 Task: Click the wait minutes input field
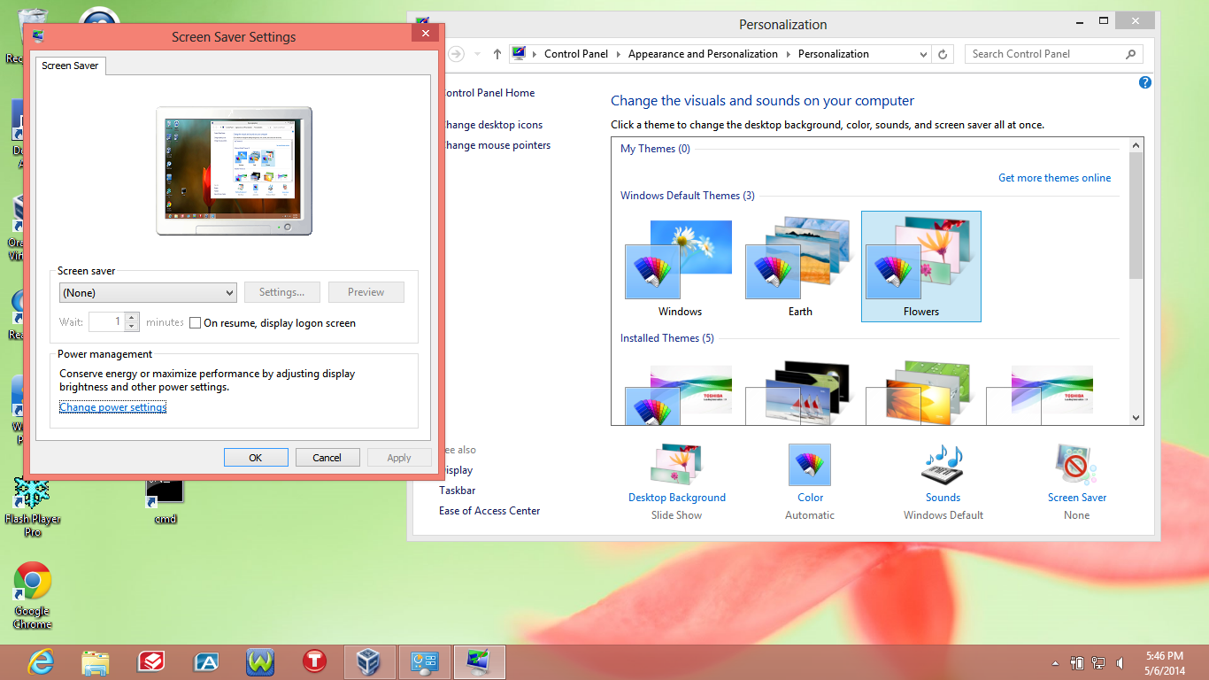(x=106, y=322)
